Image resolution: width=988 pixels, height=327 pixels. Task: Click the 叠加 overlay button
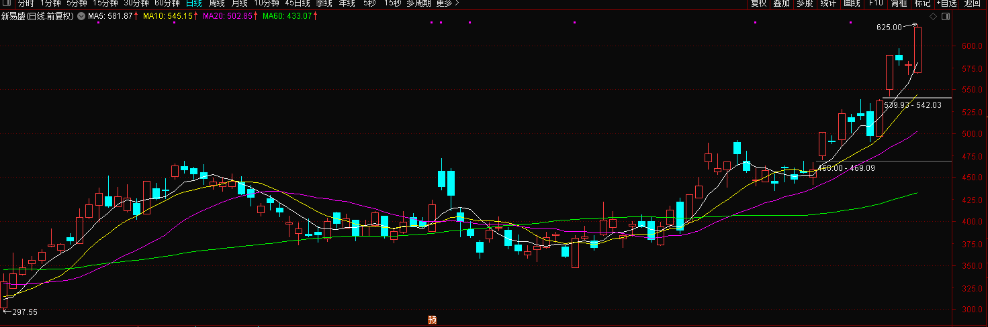pyautogui.click(x=781, y=3)
